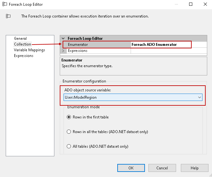The width and height of the screenshot is (212, 177).
Task: Switch to the Collection page
Action: click(x=22, y=44)
